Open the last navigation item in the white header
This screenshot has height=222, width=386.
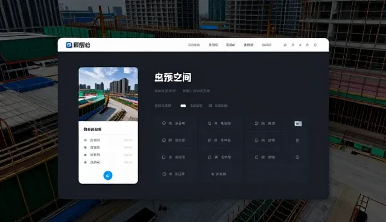click(x=267, y=45)
